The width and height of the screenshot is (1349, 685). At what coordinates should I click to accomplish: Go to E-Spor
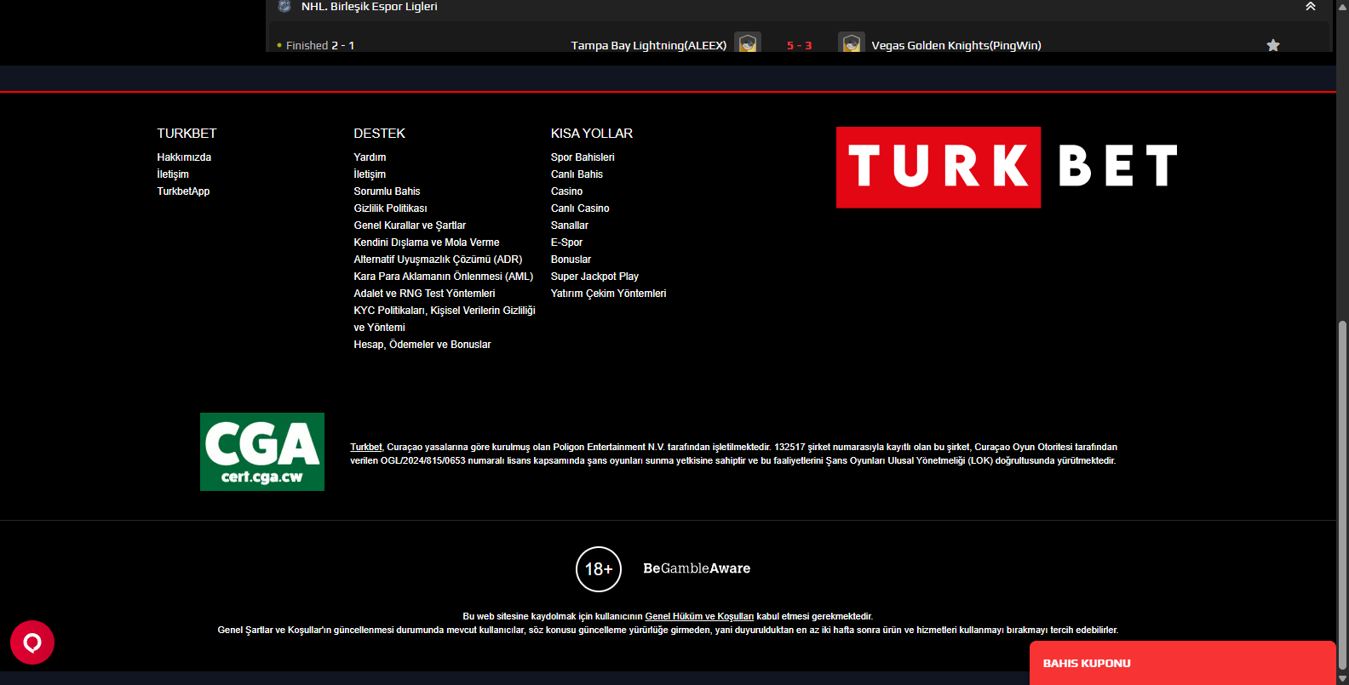pyautogui.click(x=566, y=243)
